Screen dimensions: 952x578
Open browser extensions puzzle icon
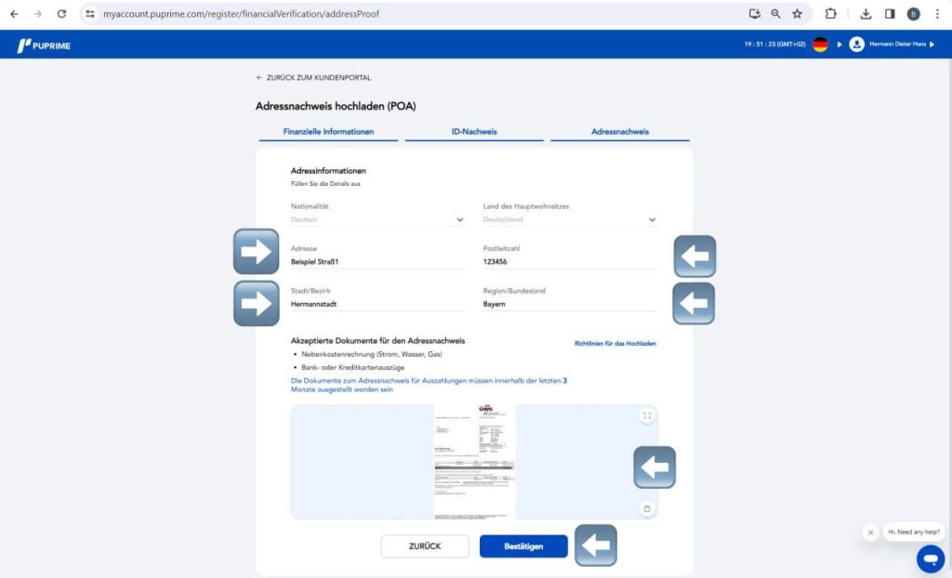click(x=831, y=14)
